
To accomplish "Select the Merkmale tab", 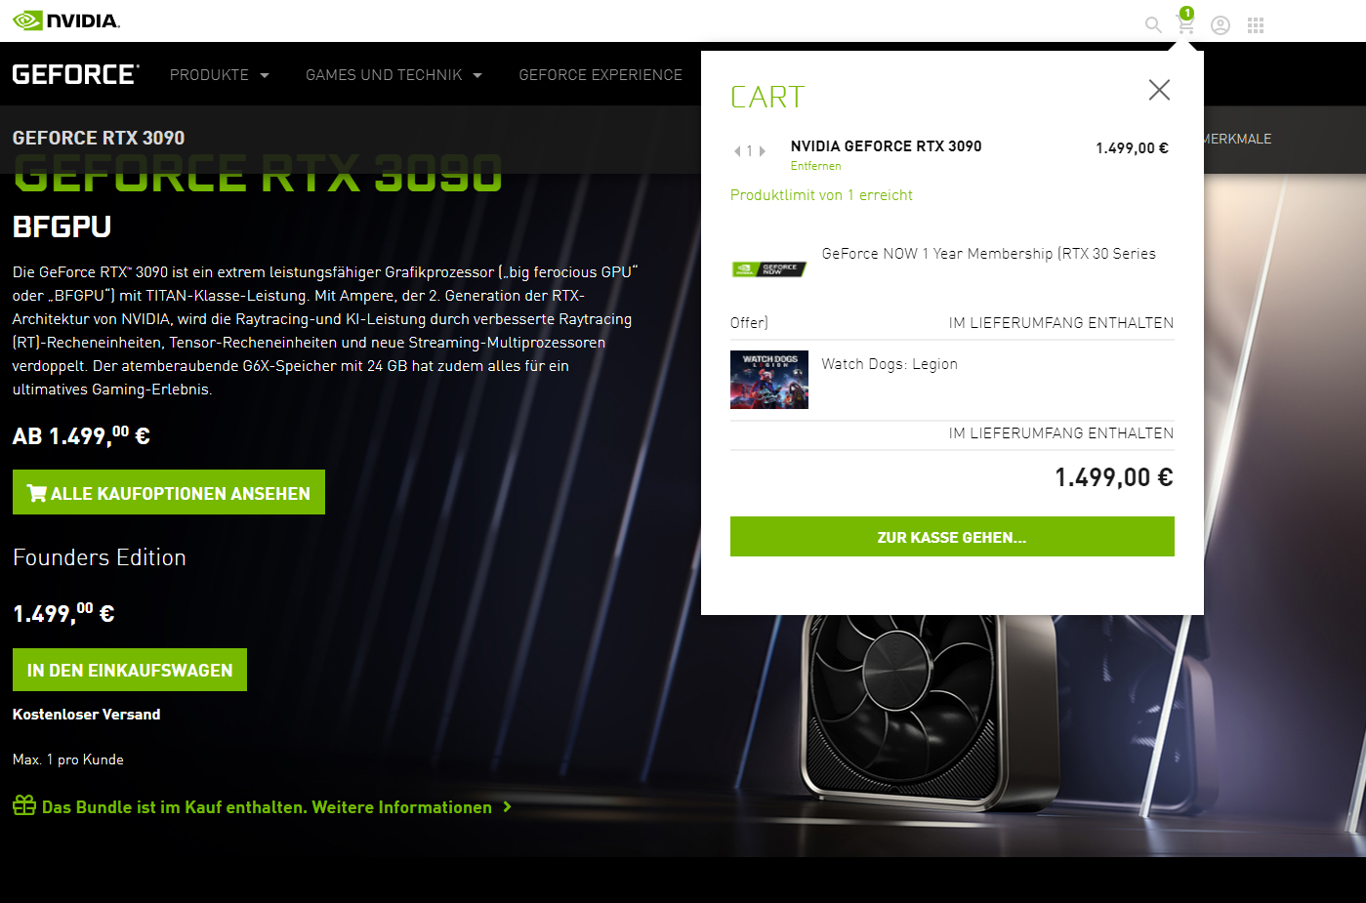I will (x=1237, y=139).
